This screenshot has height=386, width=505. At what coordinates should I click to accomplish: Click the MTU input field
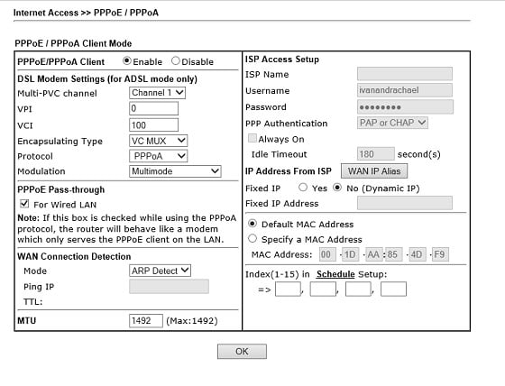click(146, 320)
